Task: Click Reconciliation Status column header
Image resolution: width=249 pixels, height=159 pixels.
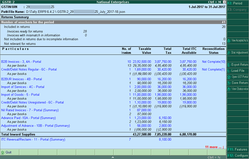Action: tap(213, 51)
